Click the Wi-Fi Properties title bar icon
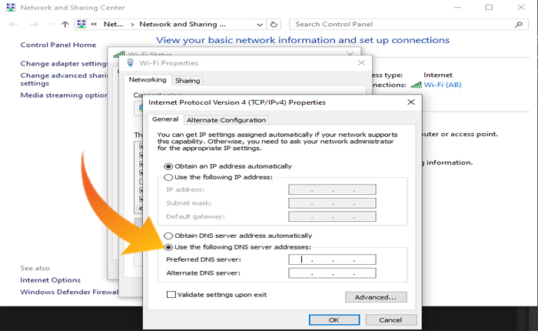538x331 pixels. 129,63
